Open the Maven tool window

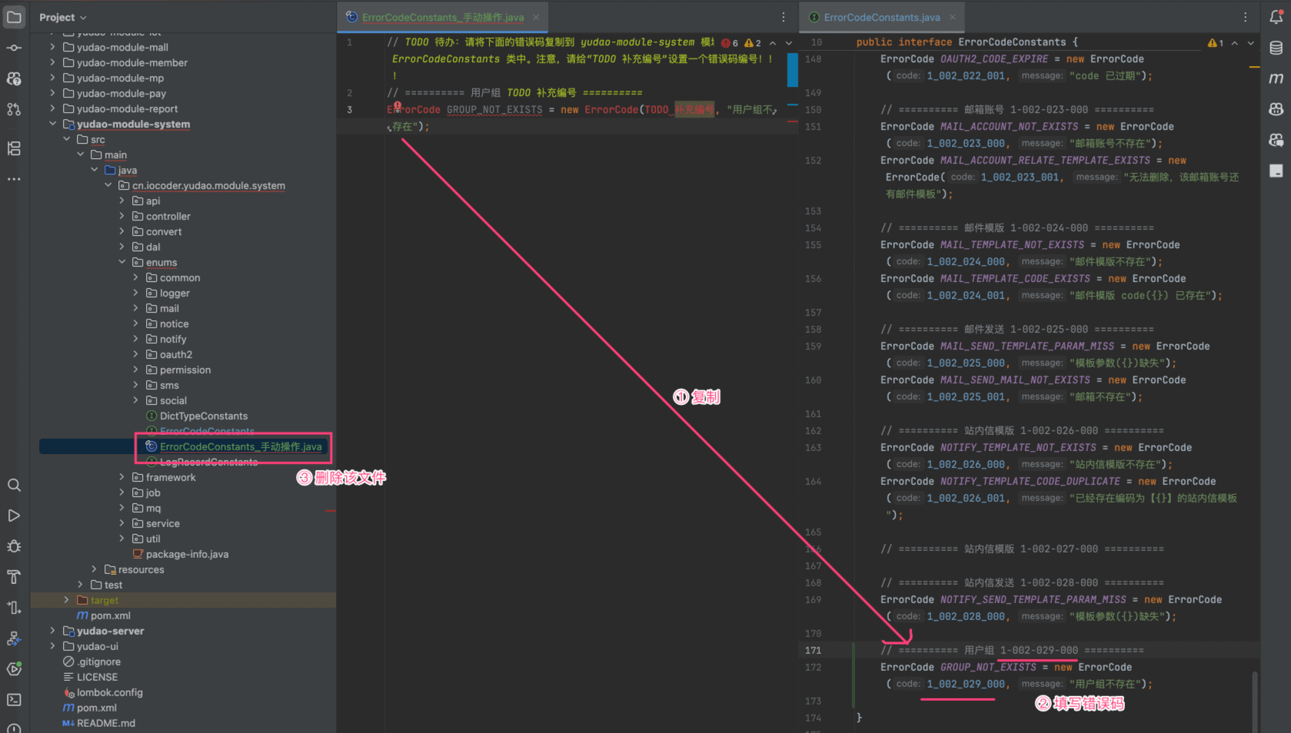(1276, 78)
